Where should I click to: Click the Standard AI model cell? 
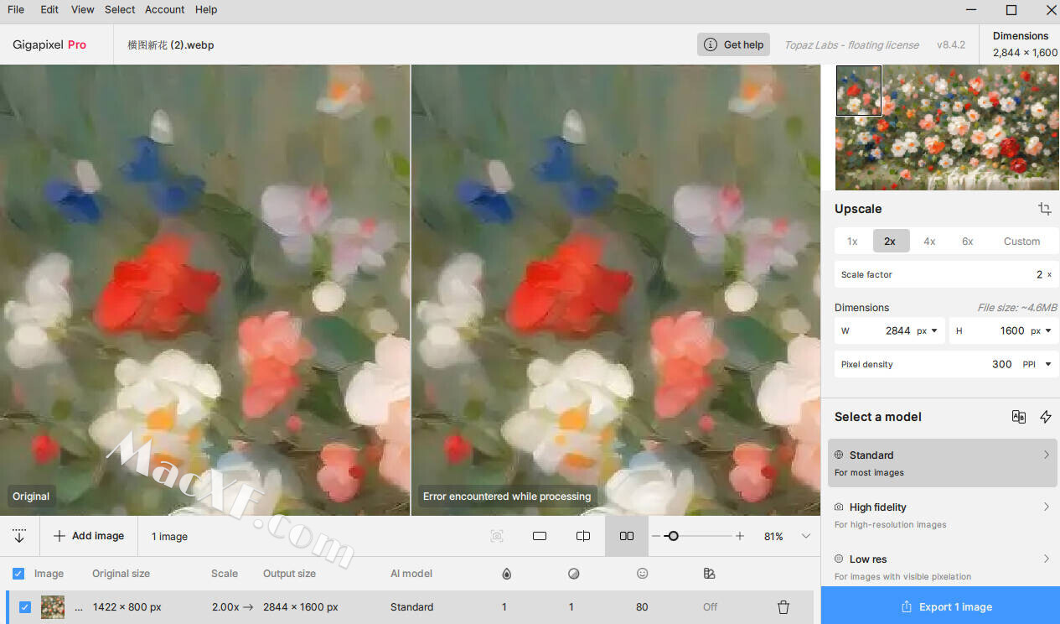412,607
